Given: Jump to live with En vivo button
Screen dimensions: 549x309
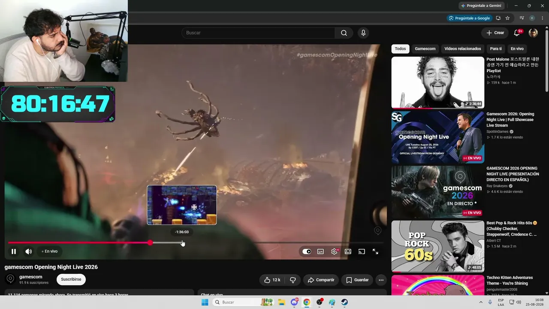Looking at the screenshot, I should click(50, 251).
